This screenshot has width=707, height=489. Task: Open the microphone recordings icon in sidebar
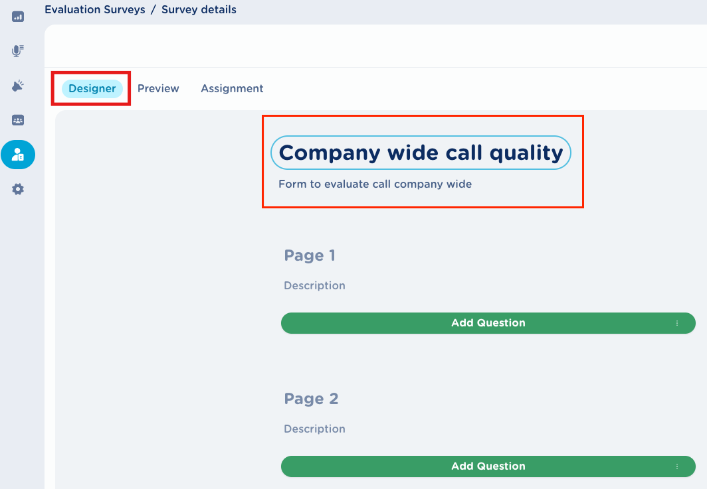coord(18,51)
